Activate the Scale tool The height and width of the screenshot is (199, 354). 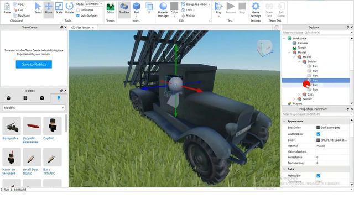point(59,8)
